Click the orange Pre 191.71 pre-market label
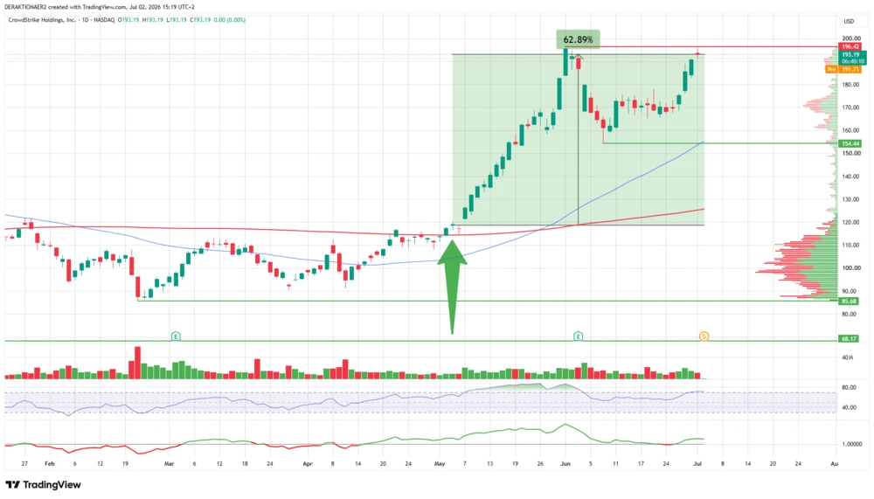 click(843, 69)
